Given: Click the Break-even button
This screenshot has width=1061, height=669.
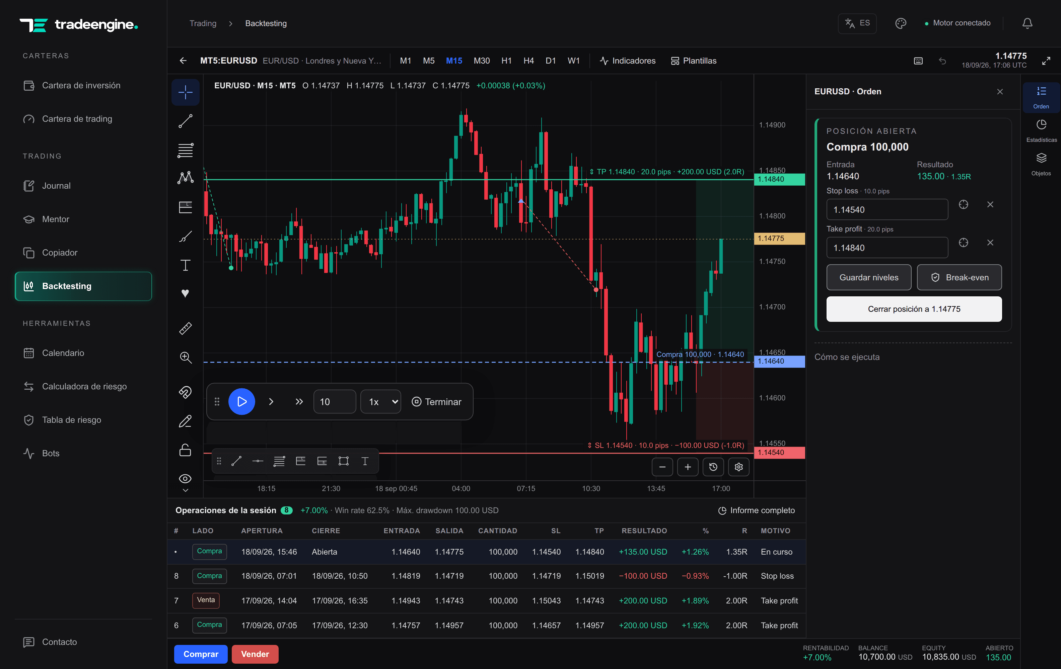Looking at the screenshot, I should (959, 277).
